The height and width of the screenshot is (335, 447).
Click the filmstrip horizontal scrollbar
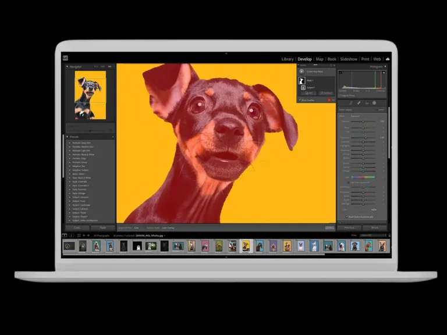pyautogui.click(x=194, y=254)
